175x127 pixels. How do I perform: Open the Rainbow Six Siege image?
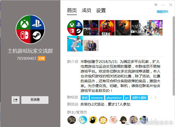click(x=139, y=28)
